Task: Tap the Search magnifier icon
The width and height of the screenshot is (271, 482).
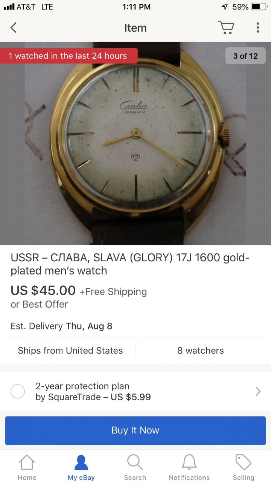Action: tap(135, 462)
